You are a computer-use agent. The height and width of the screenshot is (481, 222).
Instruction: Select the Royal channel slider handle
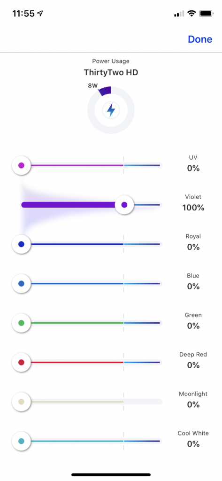click(21, 244)
